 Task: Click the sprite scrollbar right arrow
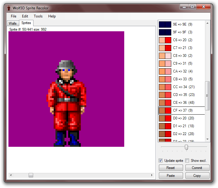(x=152, y=175)
